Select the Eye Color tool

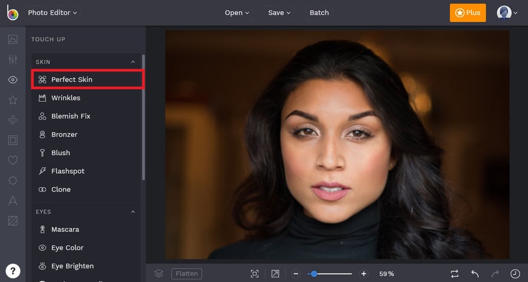[x=86, y=248]
